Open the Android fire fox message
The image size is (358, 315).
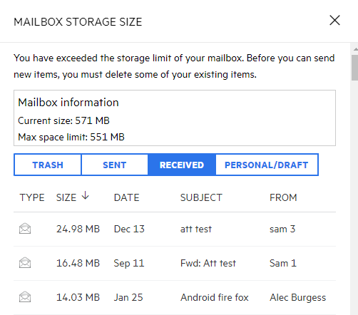click(x=215, y=297)
